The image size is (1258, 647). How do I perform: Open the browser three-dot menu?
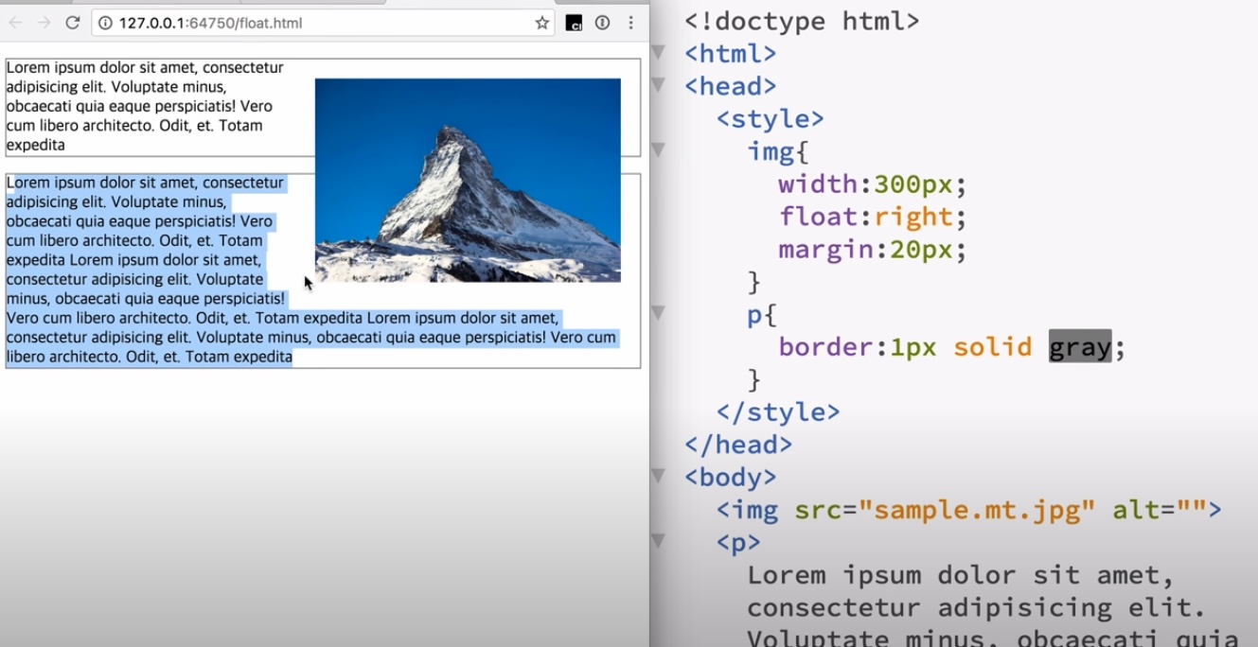[x=630, y=23]
